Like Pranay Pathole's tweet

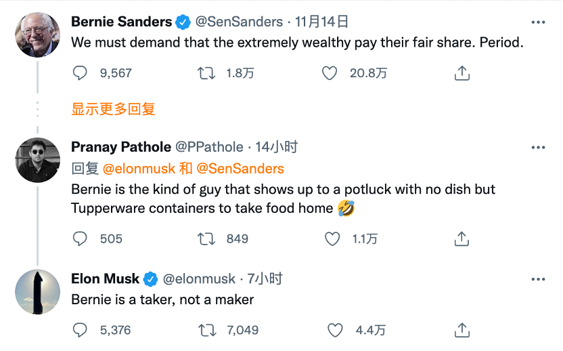click(x=332, y=239)
